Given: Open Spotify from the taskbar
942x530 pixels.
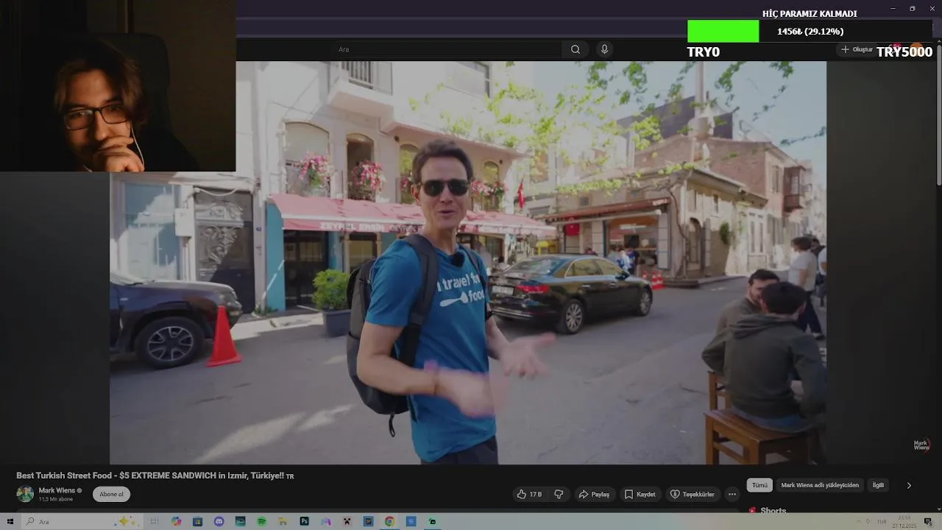Looking at the screenshot, I should tap(261, 521).
